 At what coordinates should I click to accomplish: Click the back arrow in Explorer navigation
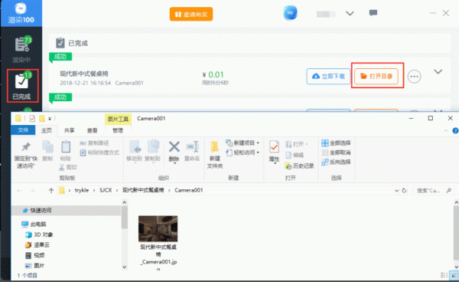[x=19, y=191]
